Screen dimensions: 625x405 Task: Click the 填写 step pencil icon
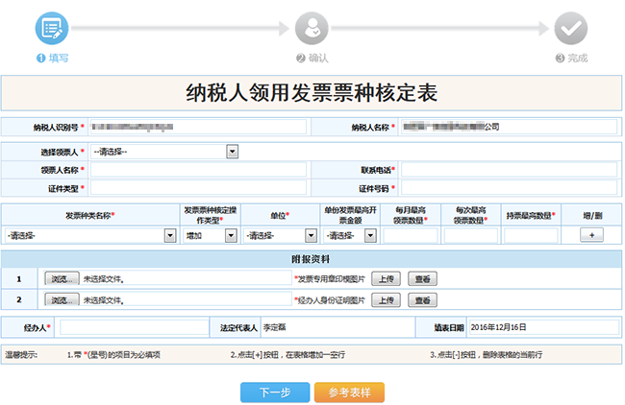(x=52, y=29)
